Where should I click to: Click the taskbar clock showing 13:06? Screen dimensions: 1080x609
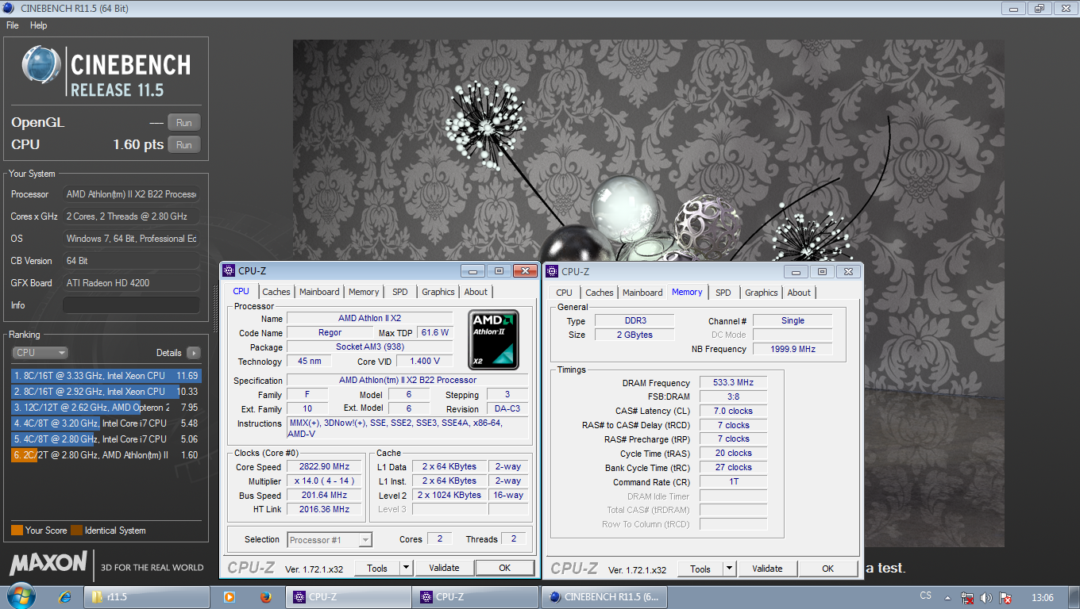[1042, 597]
